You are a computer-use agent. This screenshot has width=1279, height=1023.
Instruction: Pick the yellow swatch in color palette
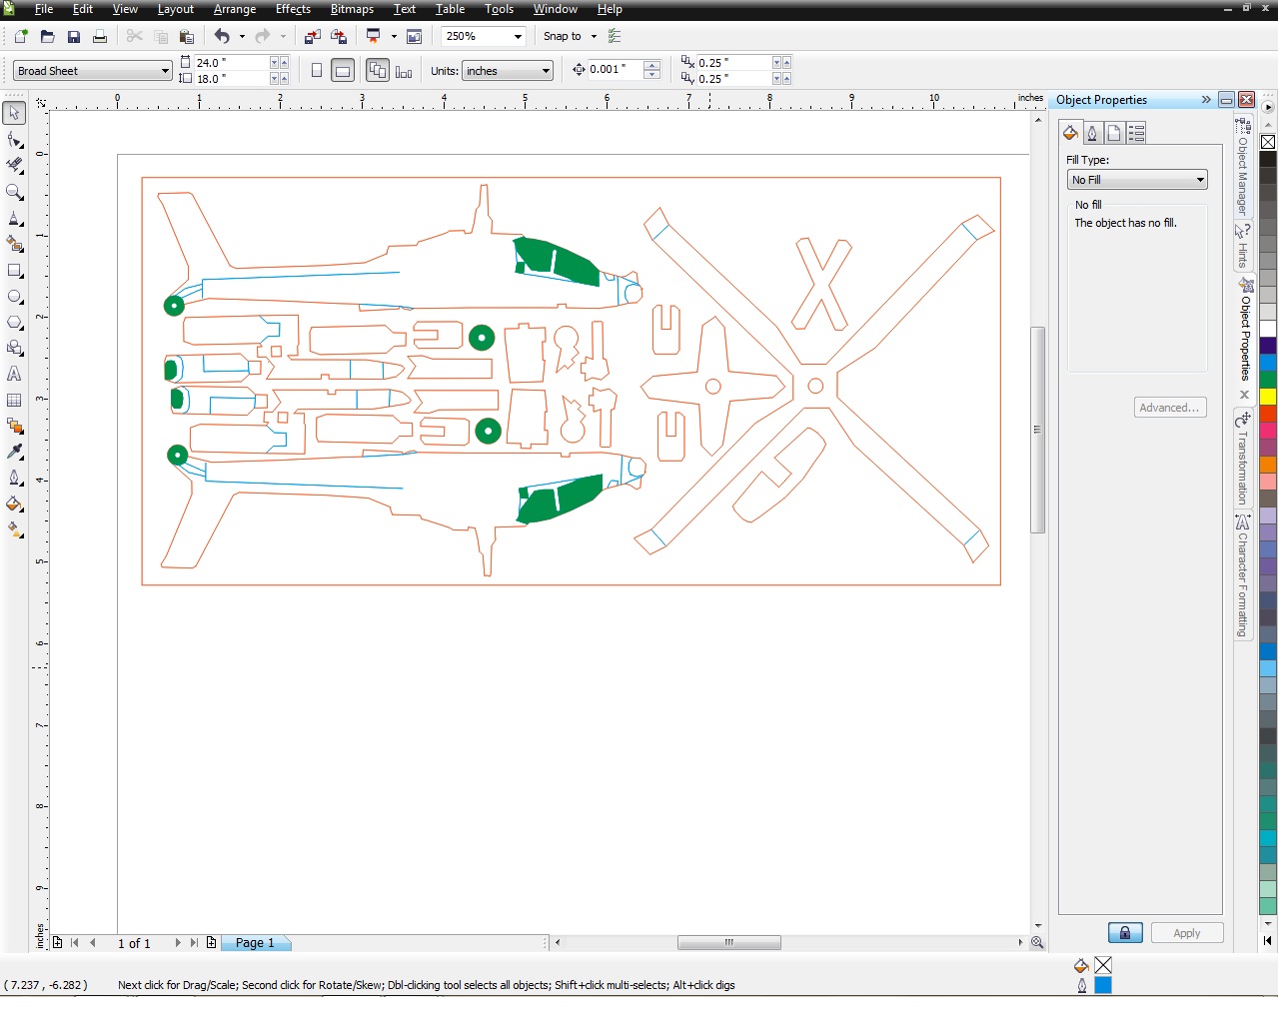[1268, 397]
